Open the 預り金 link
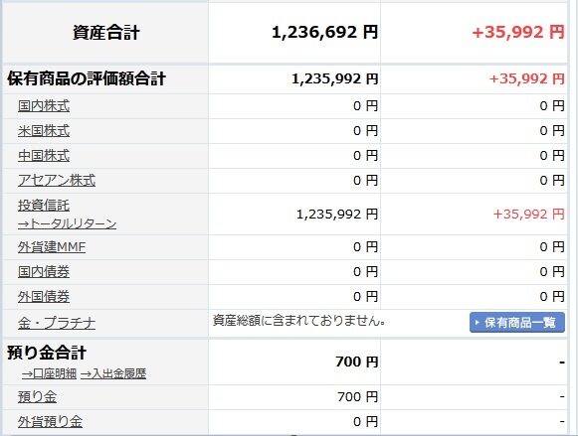The image size is (578, 436). point(37,397)
